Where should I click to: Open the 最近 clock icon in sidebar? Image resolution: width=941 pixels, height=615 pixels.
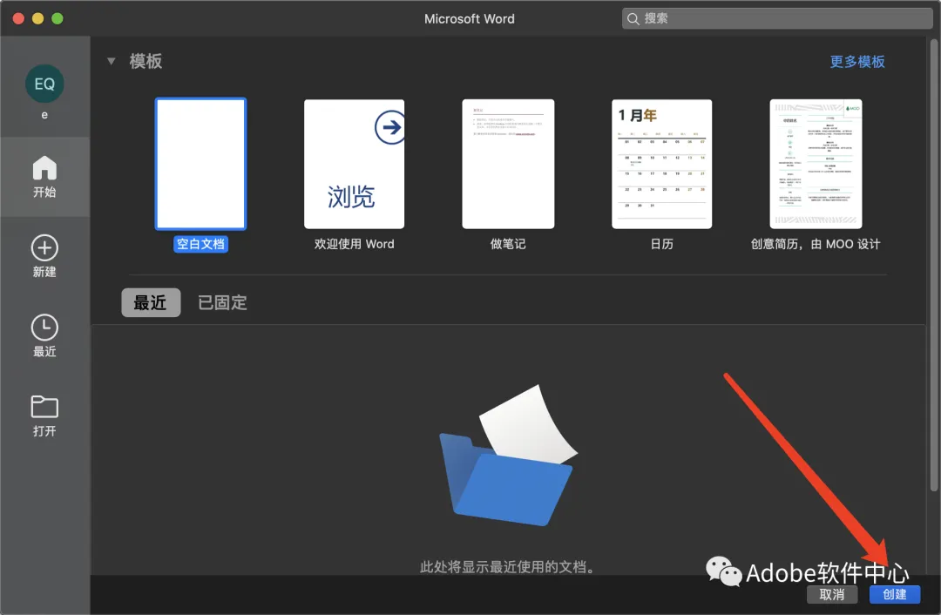pos(44,328)
